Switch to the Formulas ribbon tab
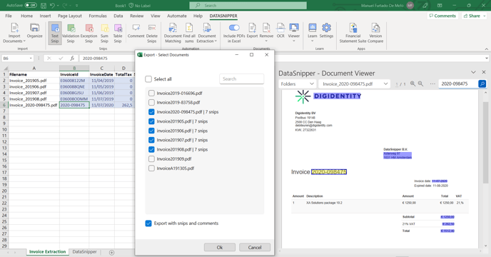The height and width of the screenshot is (257, 491). click(98, 16)
